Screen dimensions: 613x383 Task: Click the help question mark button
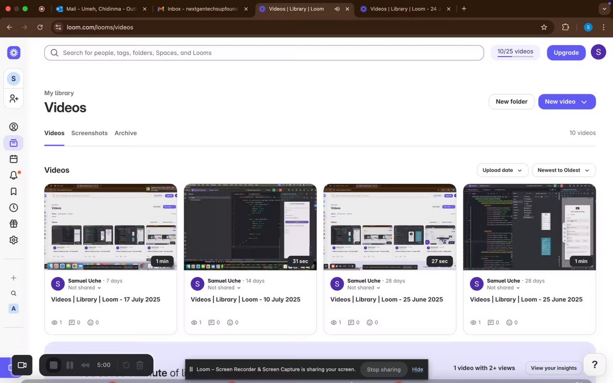click(594, 365)
